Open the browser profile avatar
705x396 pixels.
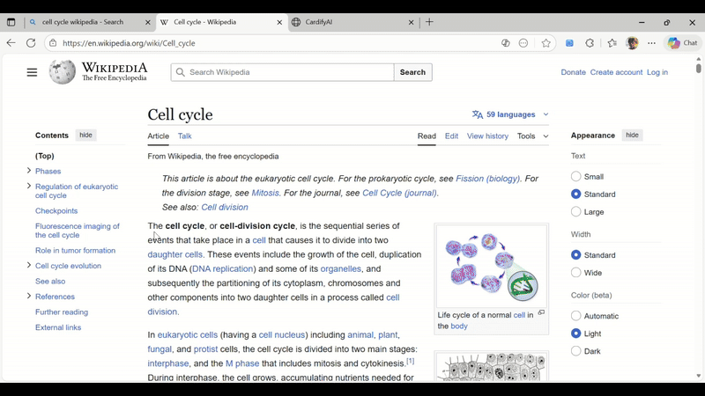(x=632, y=43)
